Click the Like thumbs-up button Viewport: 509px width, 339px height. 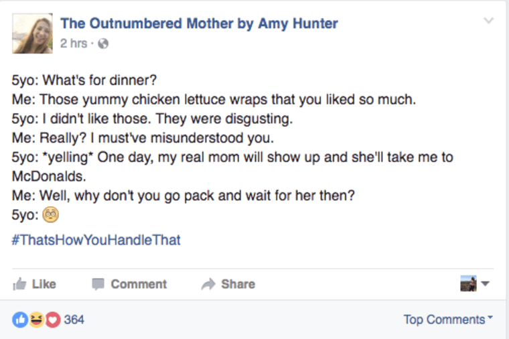(x=35, y=284)
